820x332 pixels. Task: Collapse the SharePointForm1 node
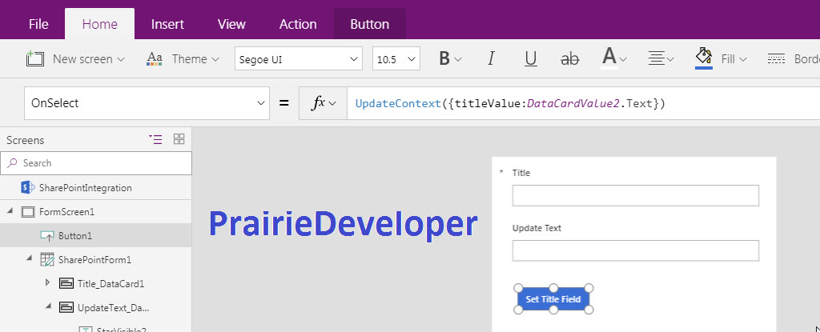[x=29, y=259]
